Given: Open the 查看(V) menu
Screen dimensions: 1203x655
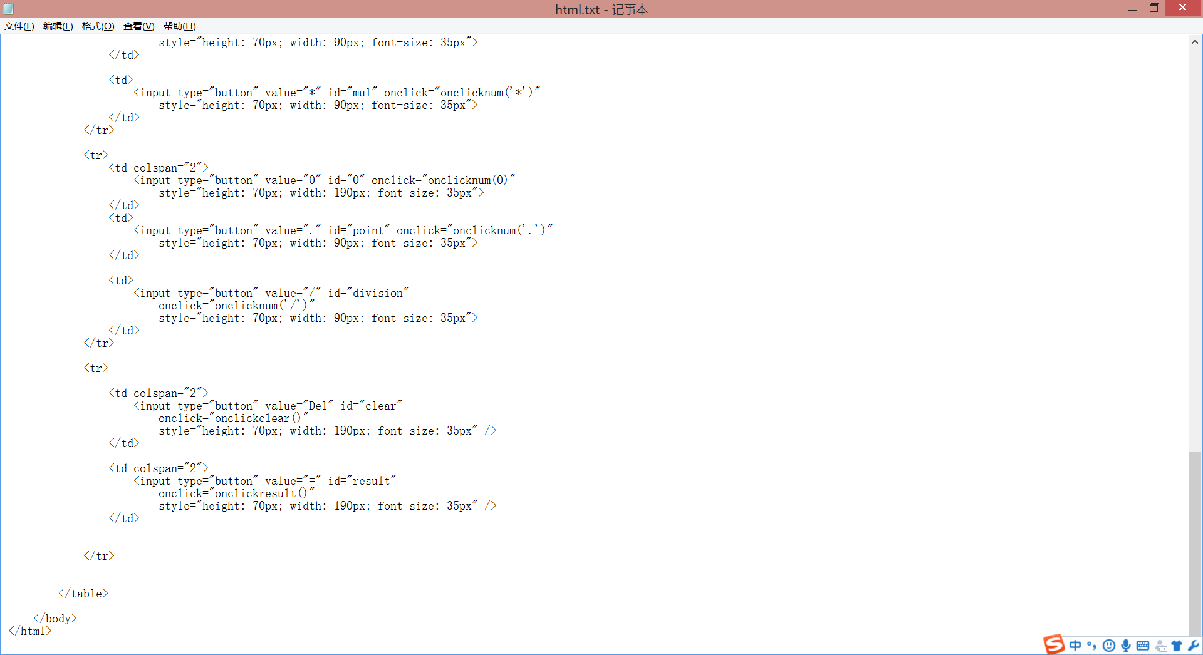Looking at the screenshot, I should point(138,26).
